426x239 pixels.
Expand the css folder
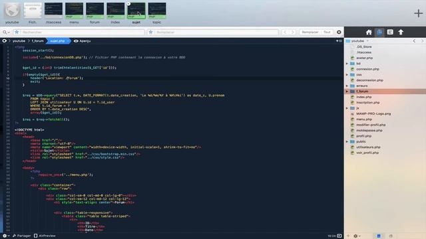347,74
